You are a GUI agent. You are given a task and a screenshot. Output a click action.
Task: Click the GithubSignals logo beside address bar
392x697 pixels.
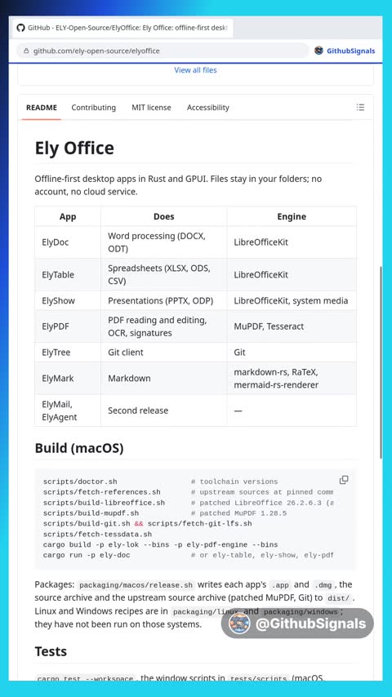click(318, 51)
